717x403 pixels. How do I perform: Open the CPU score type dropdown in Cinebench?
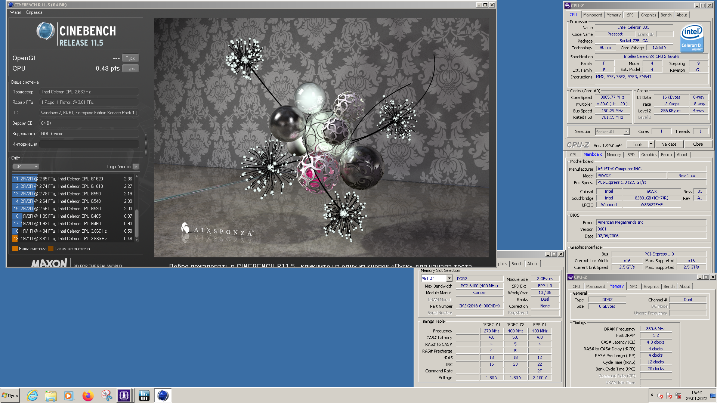point(26,167)
